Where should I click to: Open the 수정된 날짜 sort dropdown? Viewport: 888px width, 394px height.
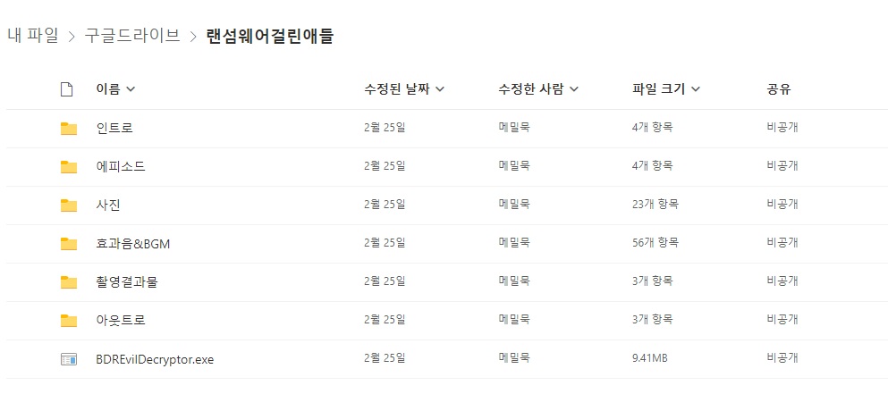click(x=440, y=89)
